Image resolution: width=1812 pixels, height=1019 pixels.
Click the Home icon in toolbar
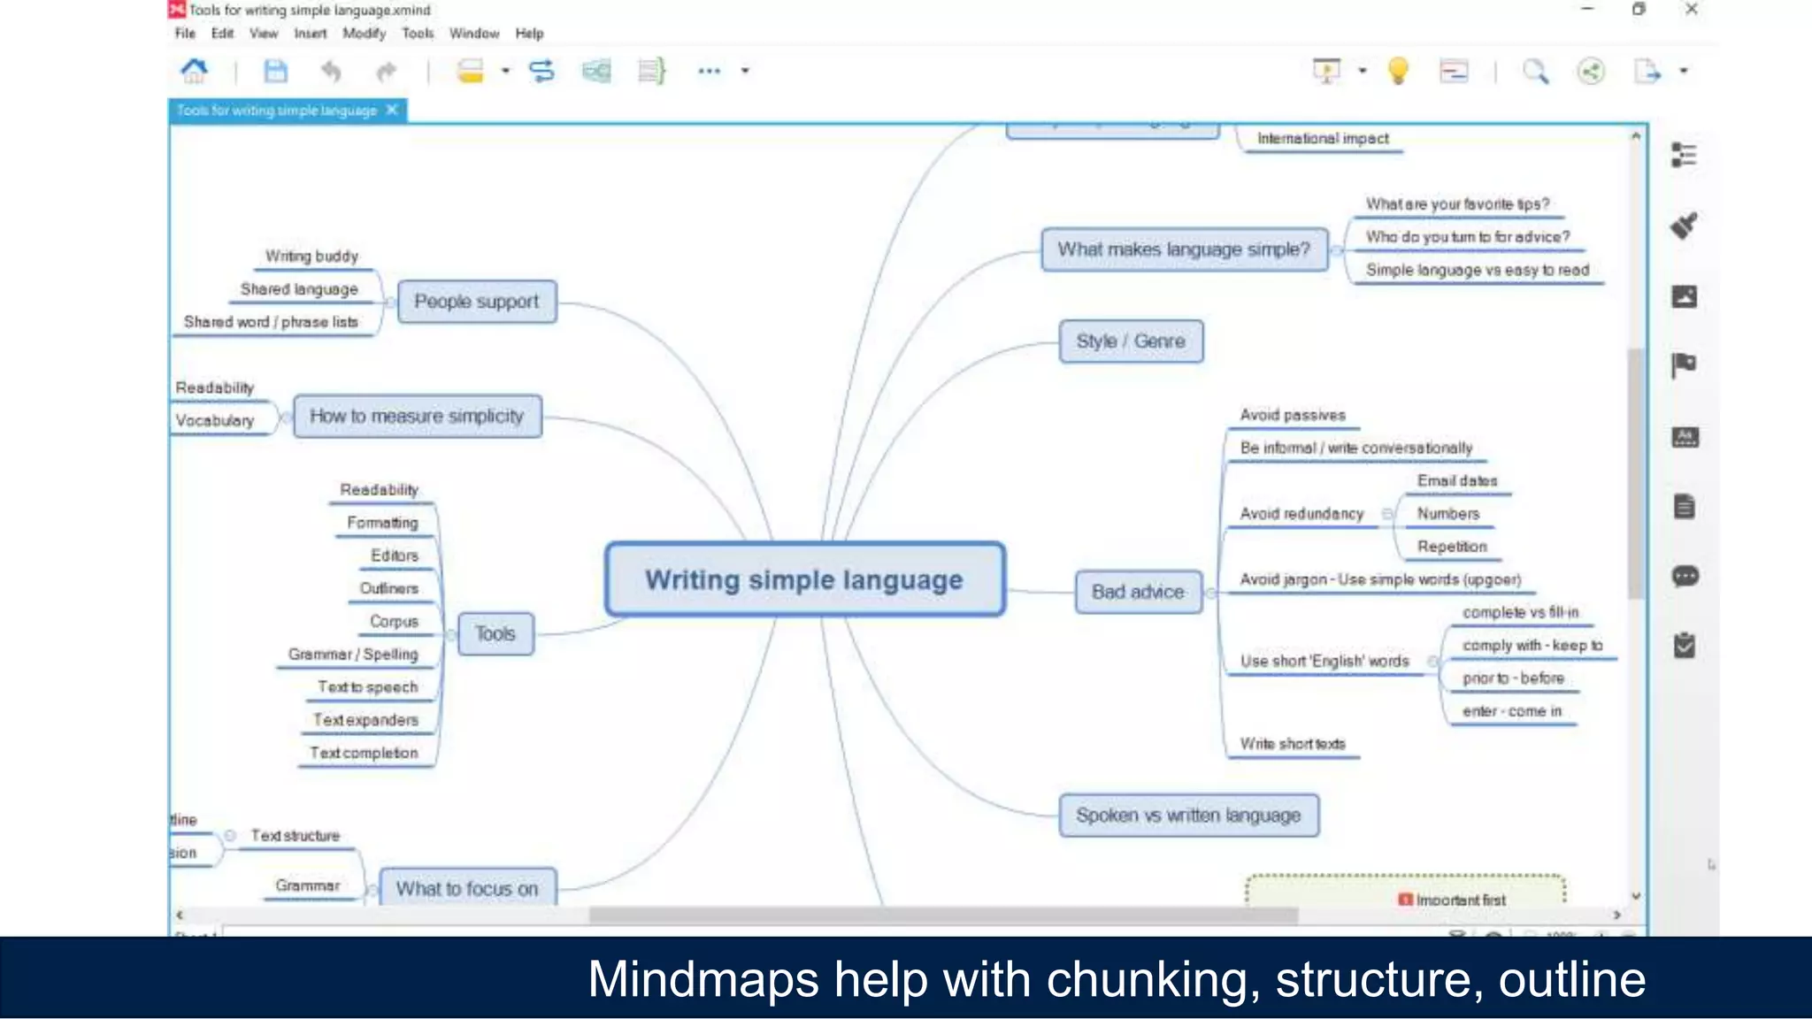(x=194, y=71)
